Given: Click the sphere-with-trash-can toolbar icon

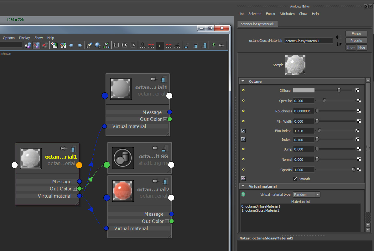Looking at the screenshot, I should (98, 45).
